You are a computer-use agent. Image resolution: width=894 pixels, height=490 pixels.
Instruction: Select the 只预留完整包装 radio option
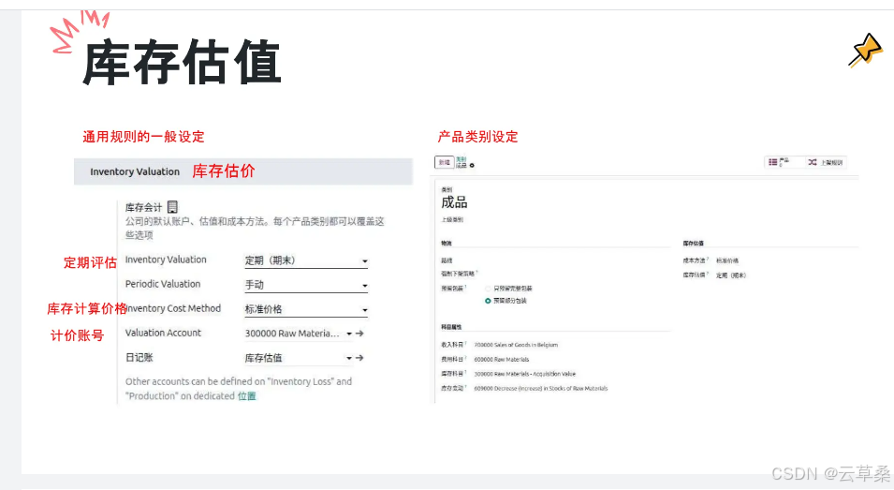coord(488,289)
